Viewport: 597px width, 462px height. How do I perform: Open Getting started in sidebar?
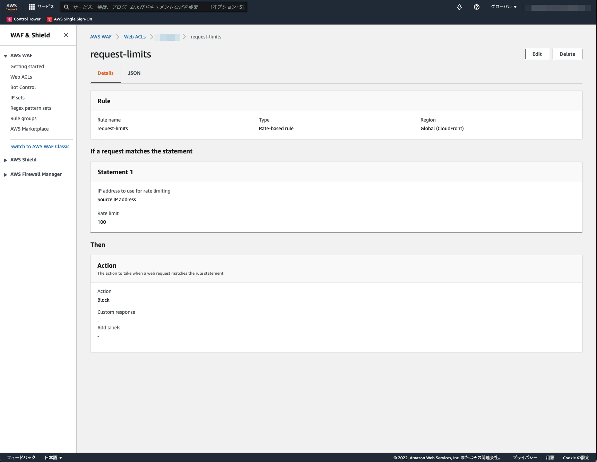pyautogui.click(x=27, y=66)
